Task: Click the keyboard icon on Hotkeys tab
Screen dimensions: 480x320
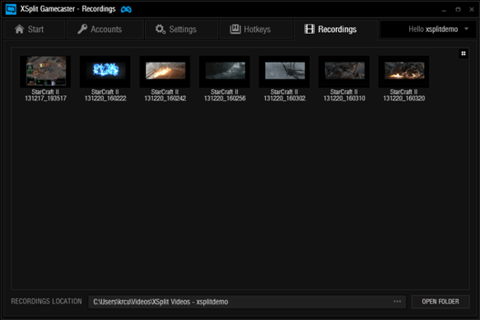Action: [x=235, y=29]
